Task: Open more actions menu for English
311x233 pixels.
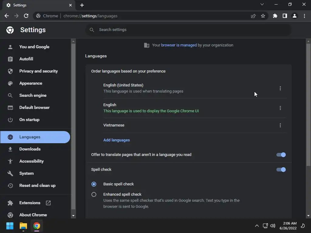Action: 280,108
